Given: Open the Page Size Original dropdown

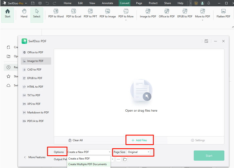Looking at the screenshot, I should click(x=138, y=152).
